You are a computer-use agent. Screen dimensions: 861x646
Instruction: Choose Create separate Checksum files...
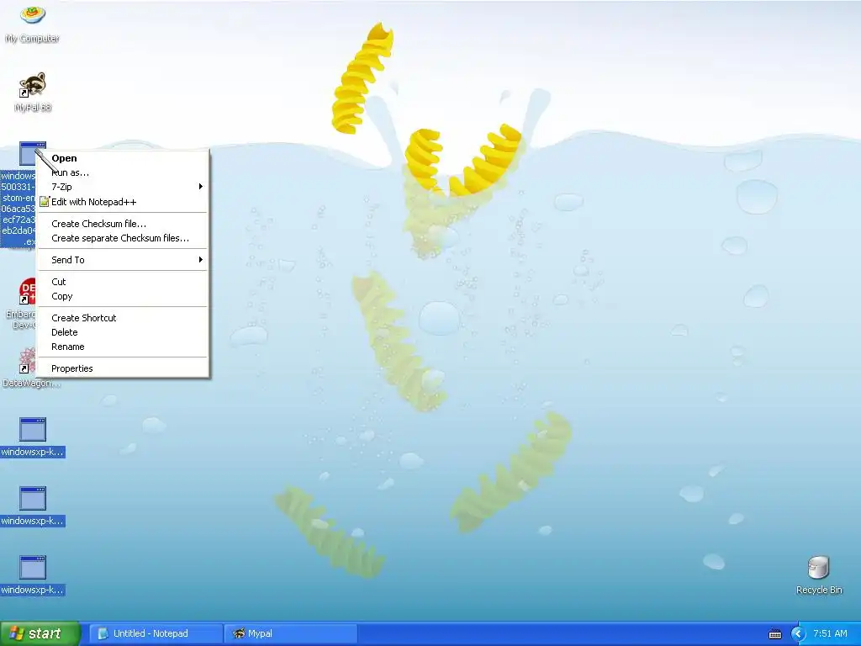[123, 238]
